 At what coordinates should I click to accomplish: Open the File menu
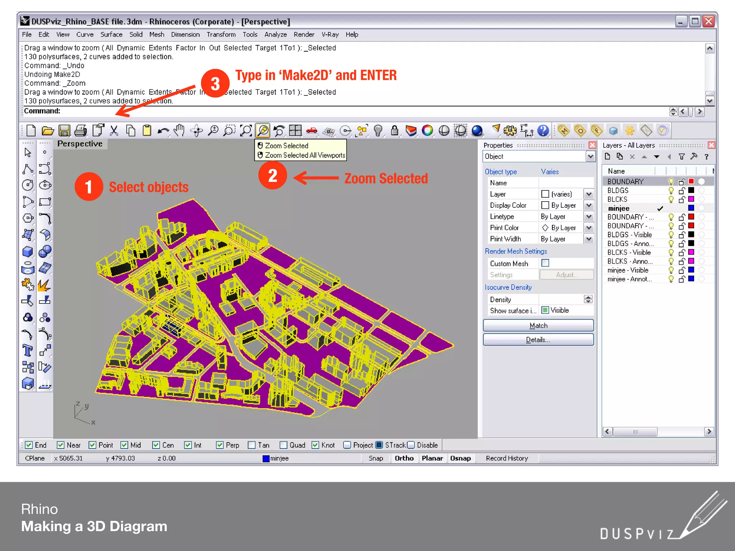click(27, 34)
